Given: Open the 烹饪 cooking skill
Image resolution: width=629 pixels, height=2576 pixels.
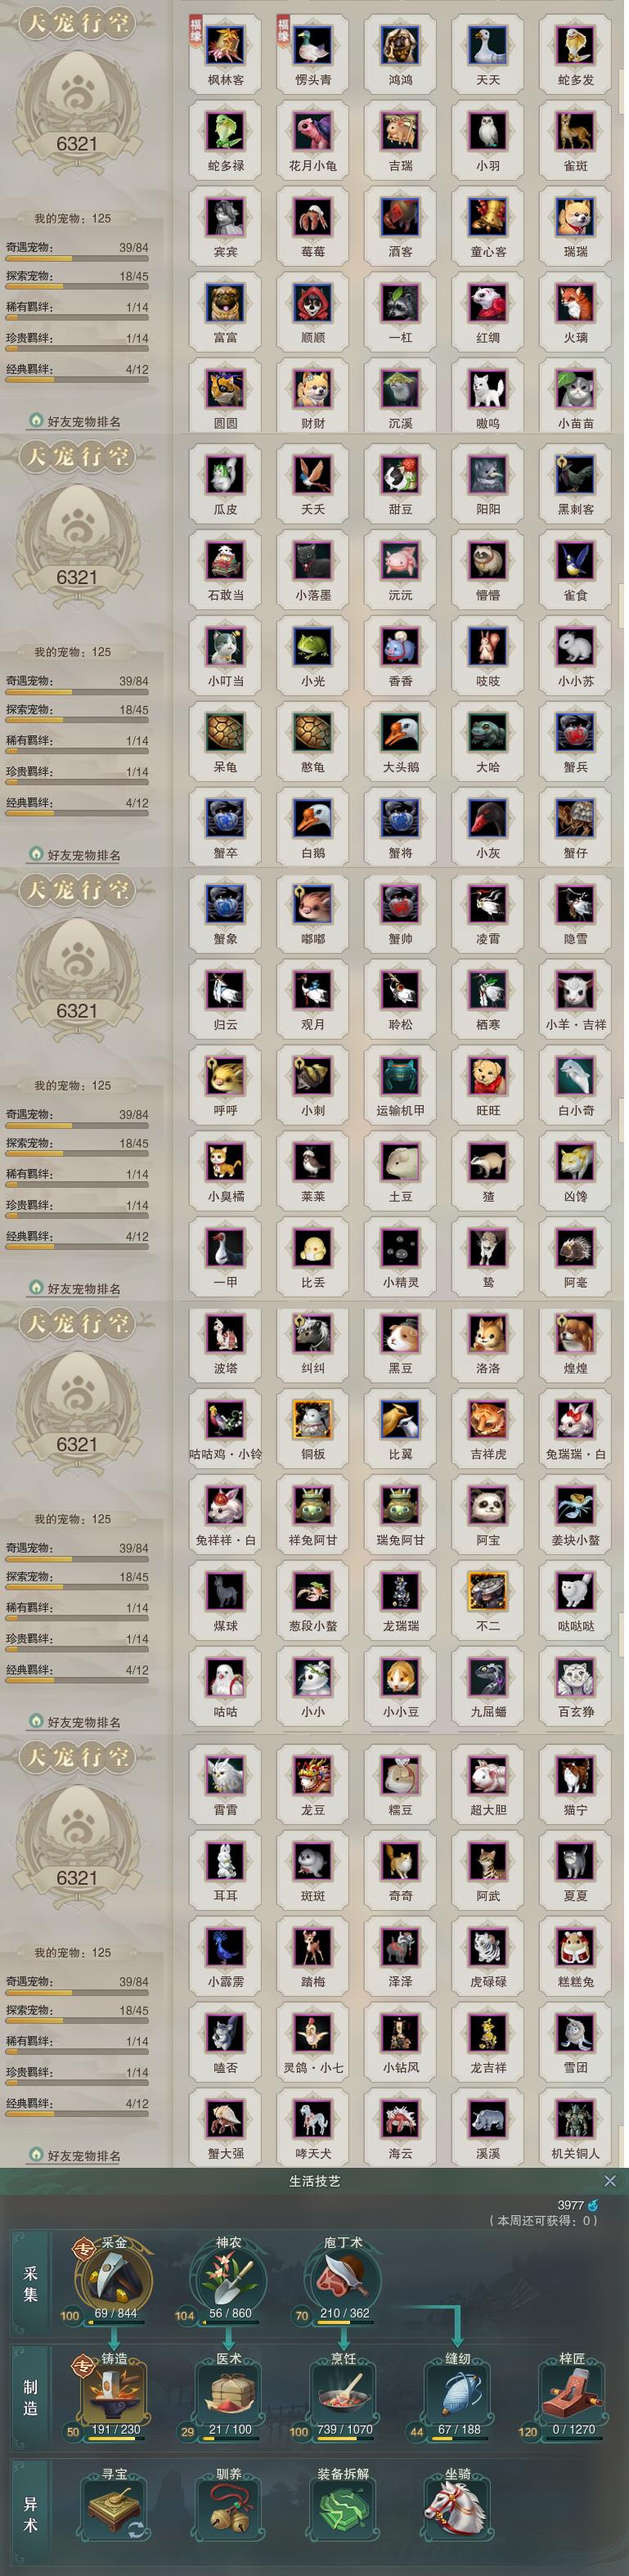Looking at the screenshot, I should [x=344, y=2393].
